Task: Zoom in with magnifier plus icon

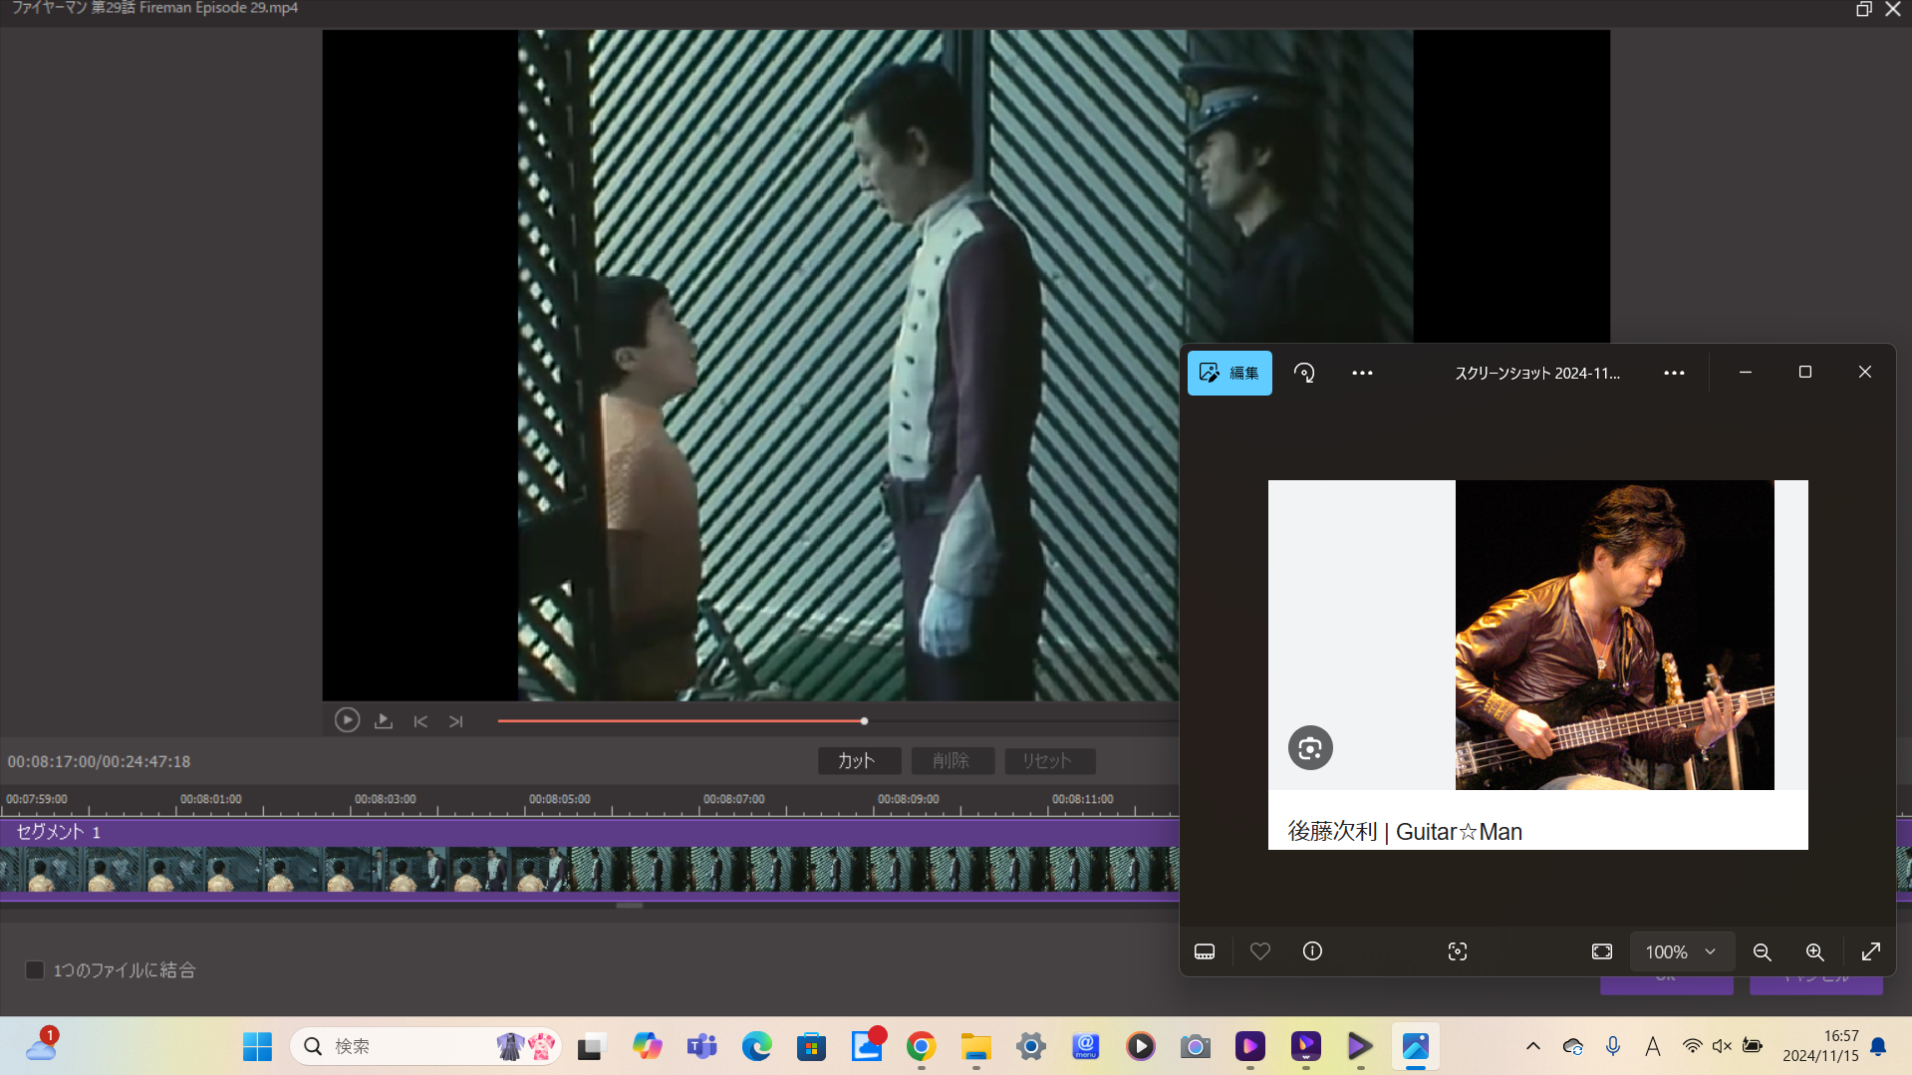Action: click(1815, 951)
